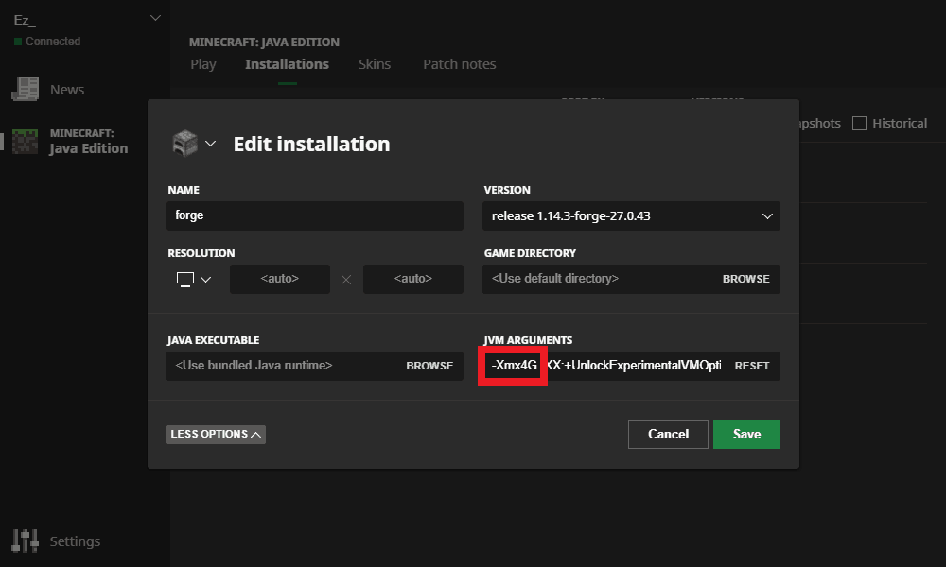Cancel editing the installation
This screenshot has height=567, width=946.
click(668, 434)
